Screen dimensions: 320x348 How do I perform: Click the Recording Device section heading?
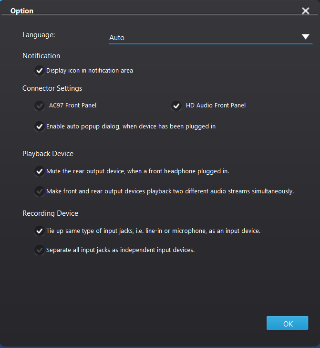50,213
